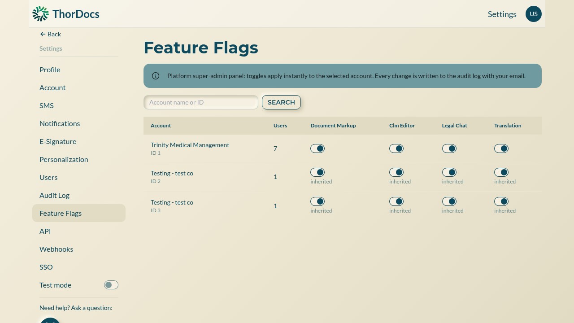Image resolution: width=574 pixels, height=323 pixels.
Task: Open the Profile settings page
Action: (79, 70)
